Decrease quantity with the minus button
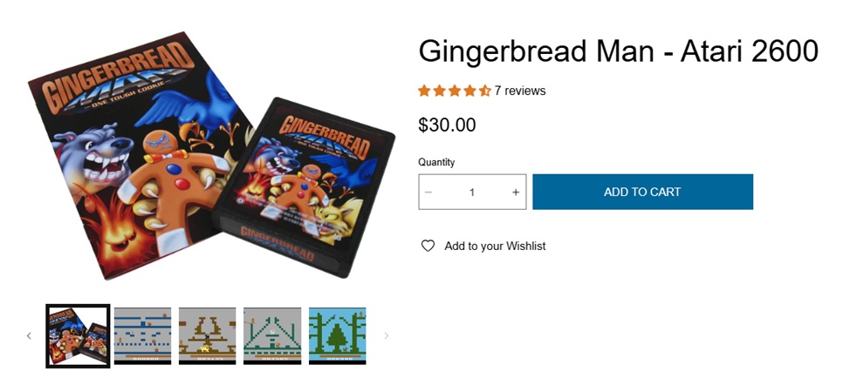The height and width of the screenshot is (392, 850). tap(428, 193)
